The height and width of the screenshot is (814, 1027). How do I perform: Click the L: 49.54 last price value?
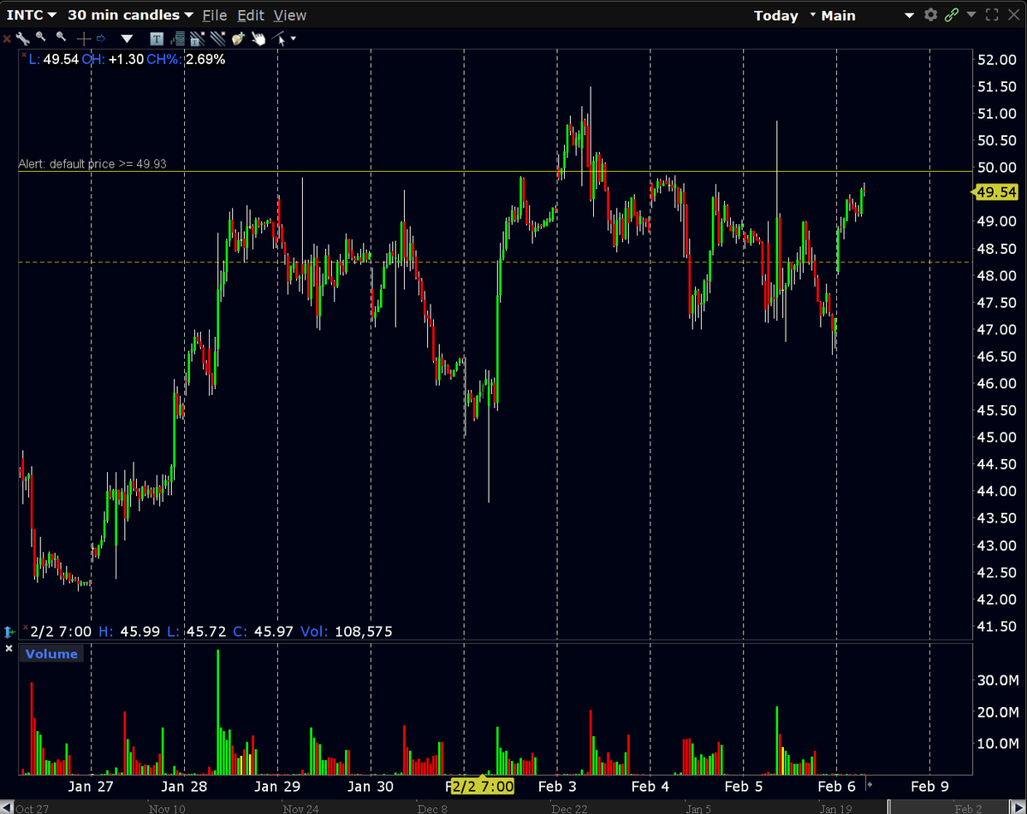point(54,60)
